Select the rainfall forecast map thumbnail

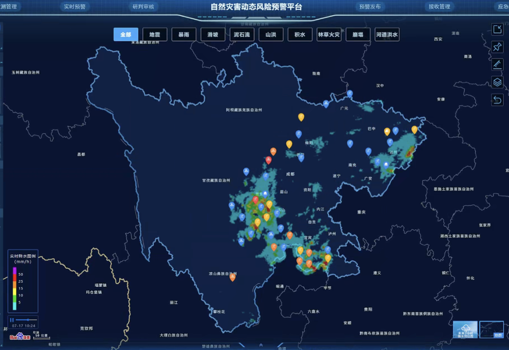465,330
